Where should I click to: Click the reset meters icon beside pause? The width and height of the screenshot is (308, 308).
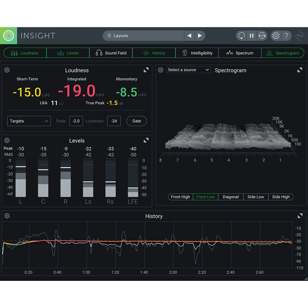coord(262,36)
